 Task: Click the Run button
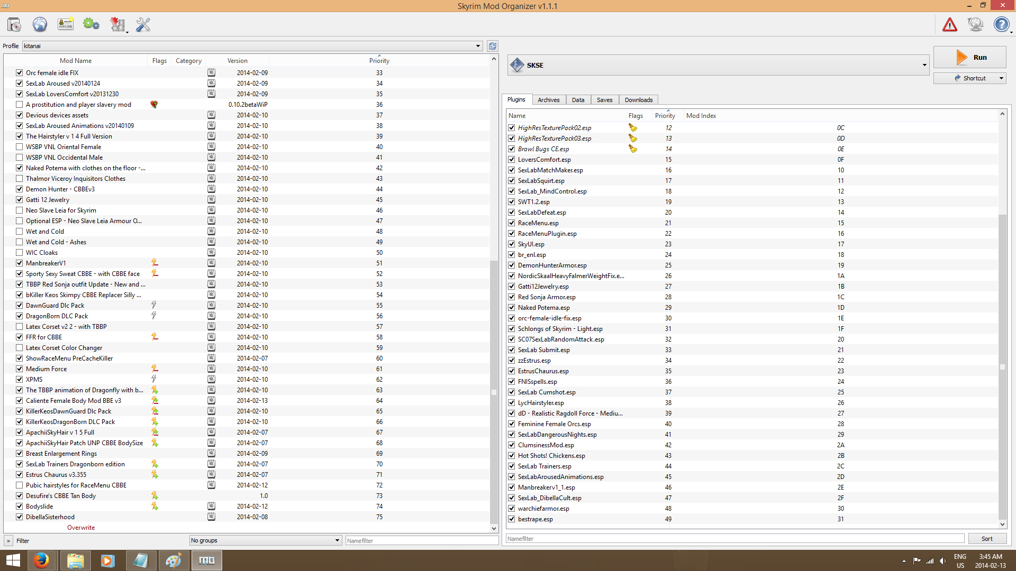coord(969,57)
